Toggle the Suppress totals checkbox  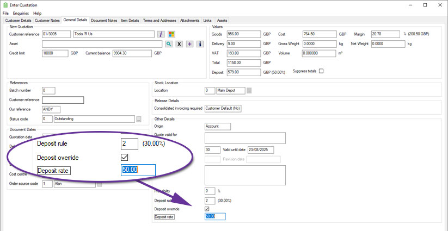321,71
